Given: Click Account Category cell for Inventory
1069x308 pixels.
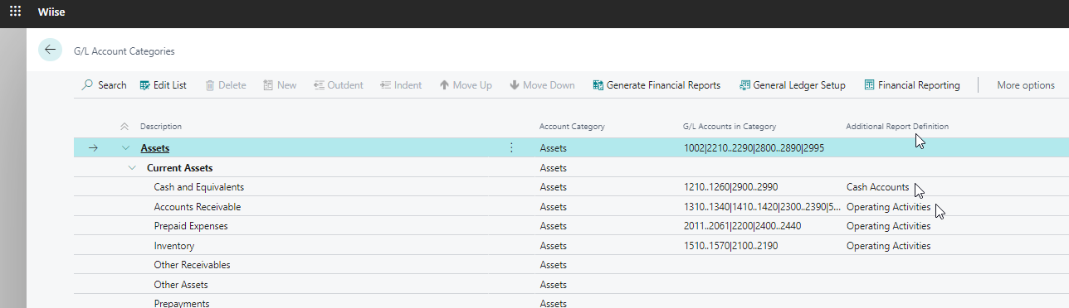Looking at the screenshot, I should (x=553, y=246).
